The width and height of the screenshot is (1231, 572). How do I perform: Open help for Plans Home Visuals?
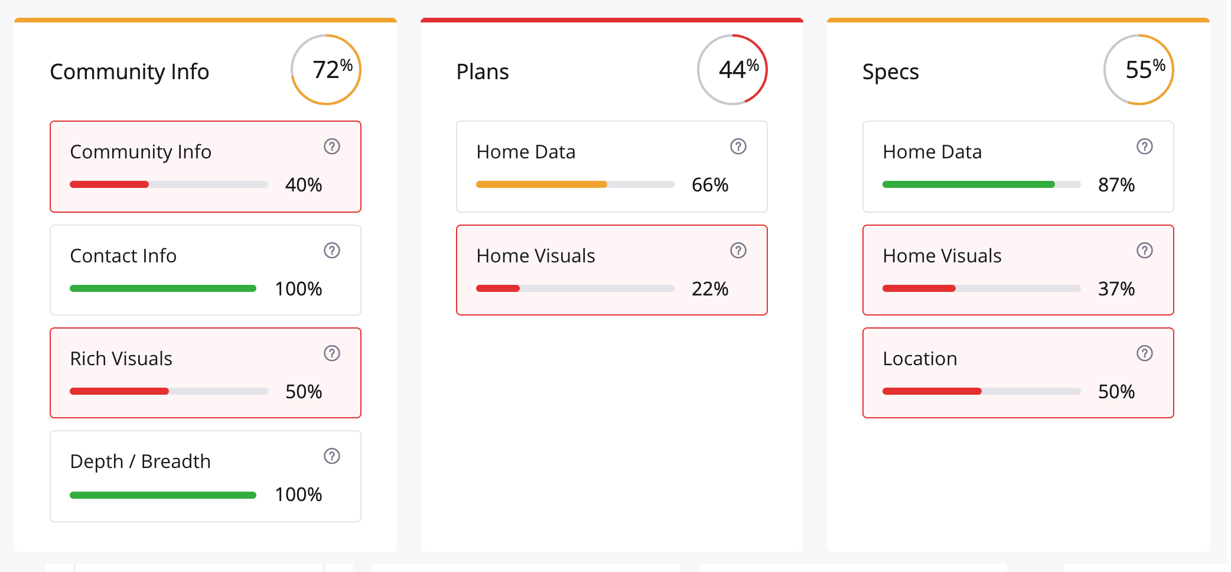click(x=738, y=251)
